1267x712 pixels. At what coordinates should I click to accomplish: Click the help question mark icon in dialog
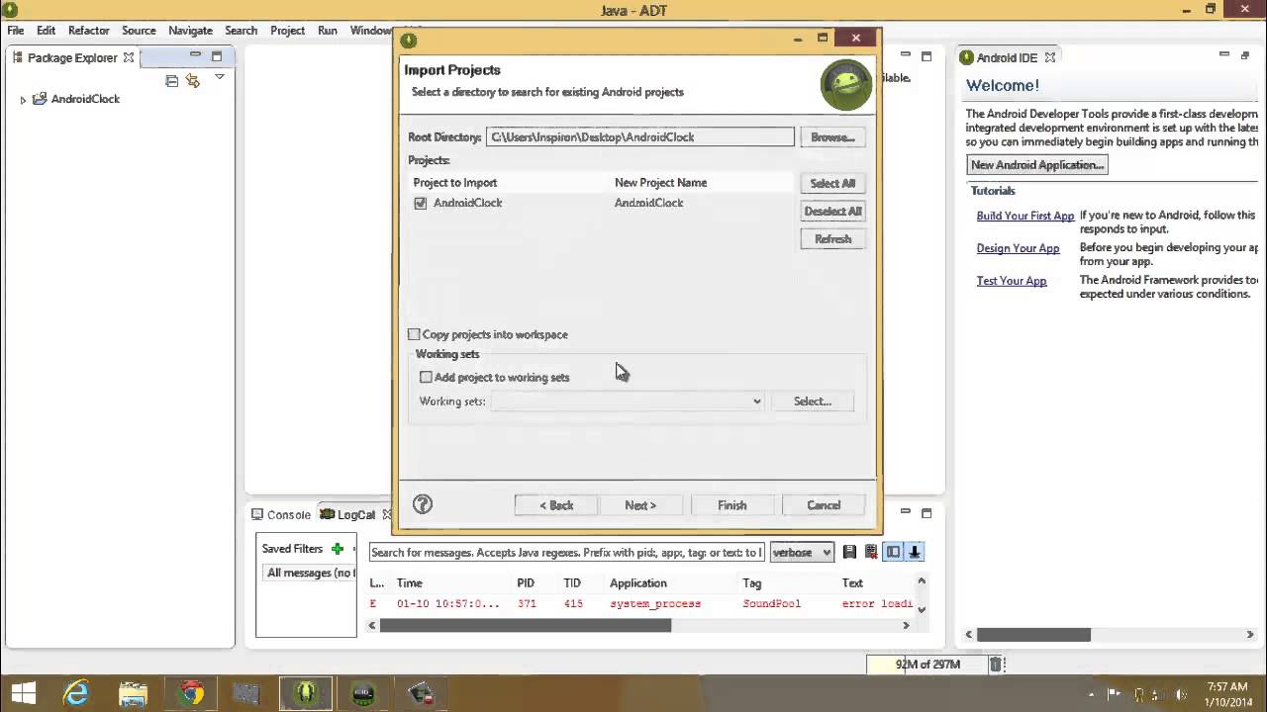423,504
